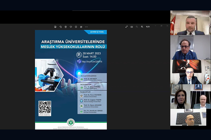Click the QR code on the poster
This screenshot has width=211, height=140.
[x=45, y=107]
